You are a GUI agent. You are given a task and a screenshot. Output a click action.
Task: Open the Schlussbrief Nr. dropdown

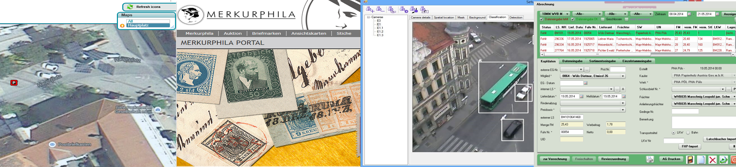point(698,89)
